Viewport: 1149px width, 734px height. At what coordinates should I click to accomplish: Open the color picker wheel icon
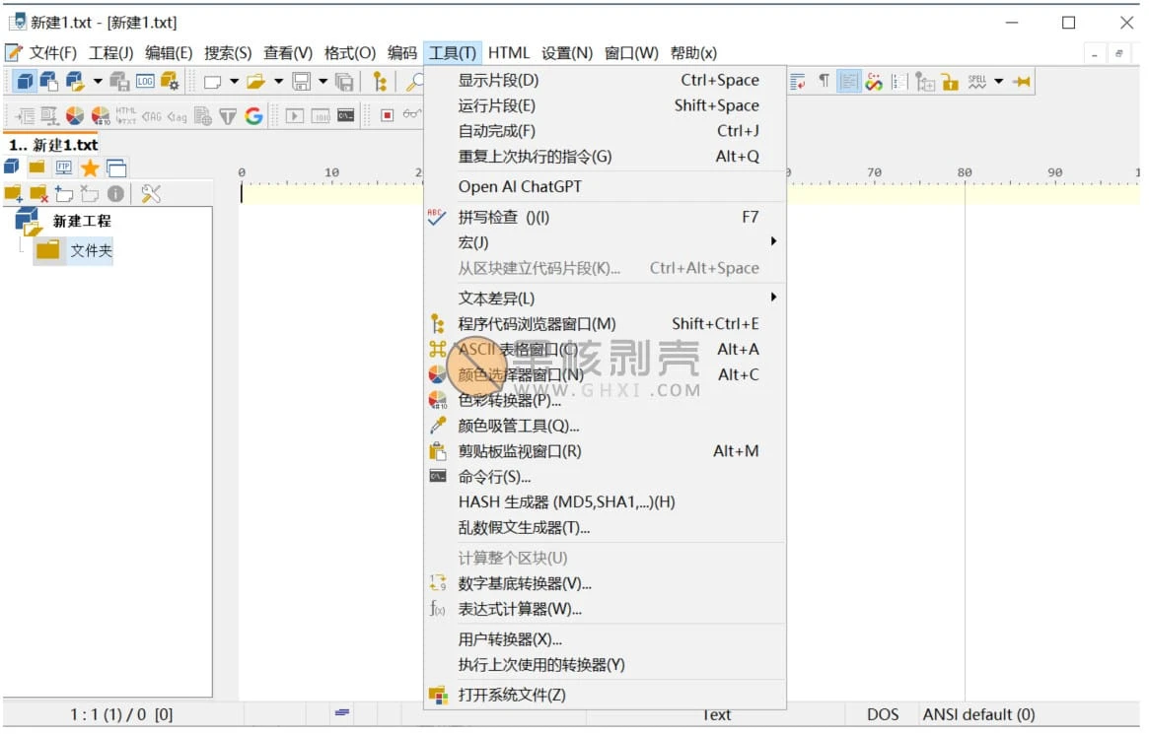point(523,374)
